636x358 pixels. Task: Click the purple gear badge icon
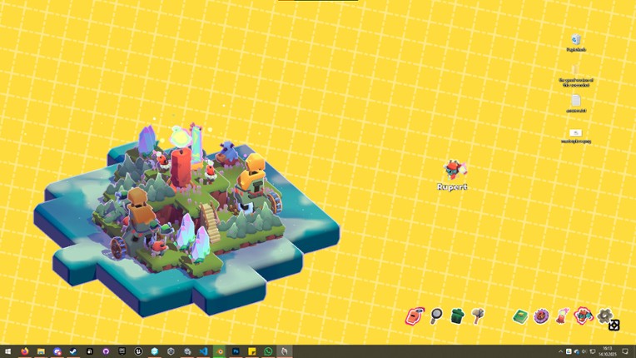(541, 316)
